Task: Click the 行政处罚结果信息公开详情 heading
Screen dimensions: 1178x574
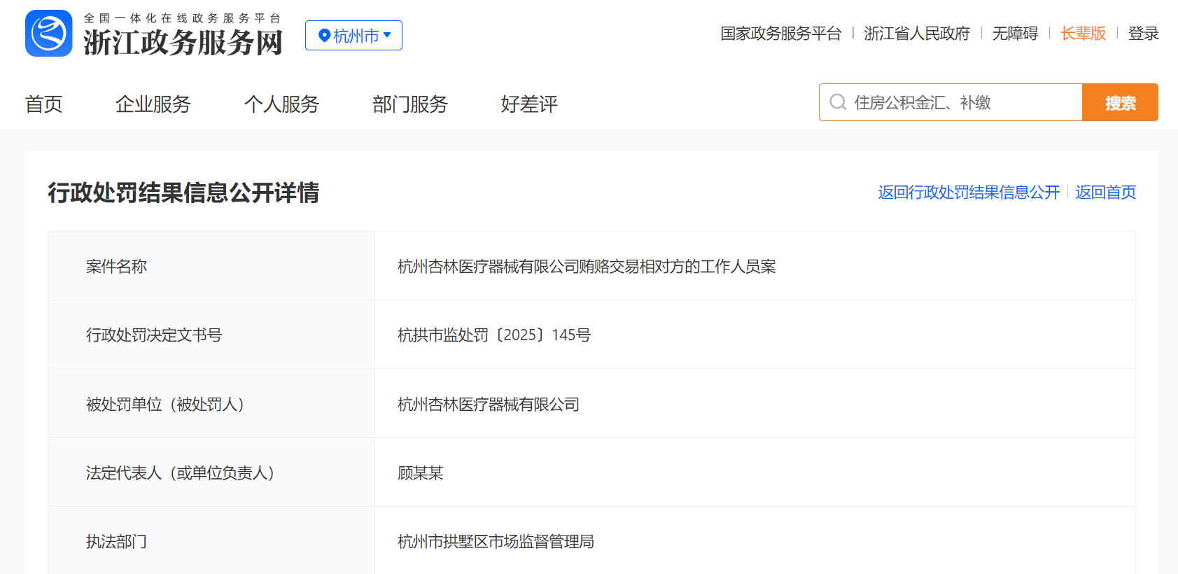Action: [x=183, y=192]
